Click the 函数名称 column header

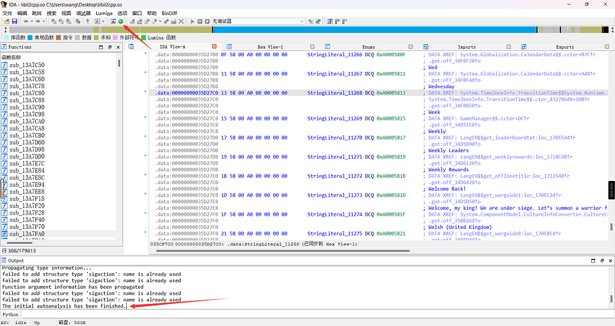click(11, 57)
